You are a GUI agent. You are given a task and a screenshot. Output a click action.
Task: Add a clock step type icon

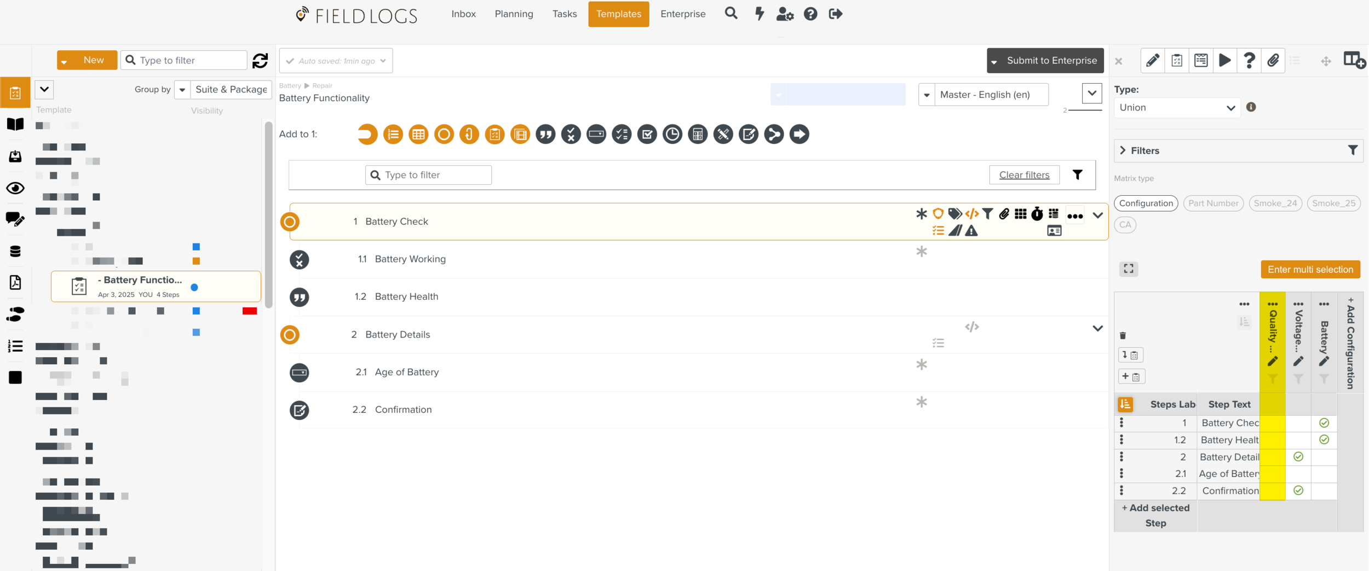[x=672, y=134]
